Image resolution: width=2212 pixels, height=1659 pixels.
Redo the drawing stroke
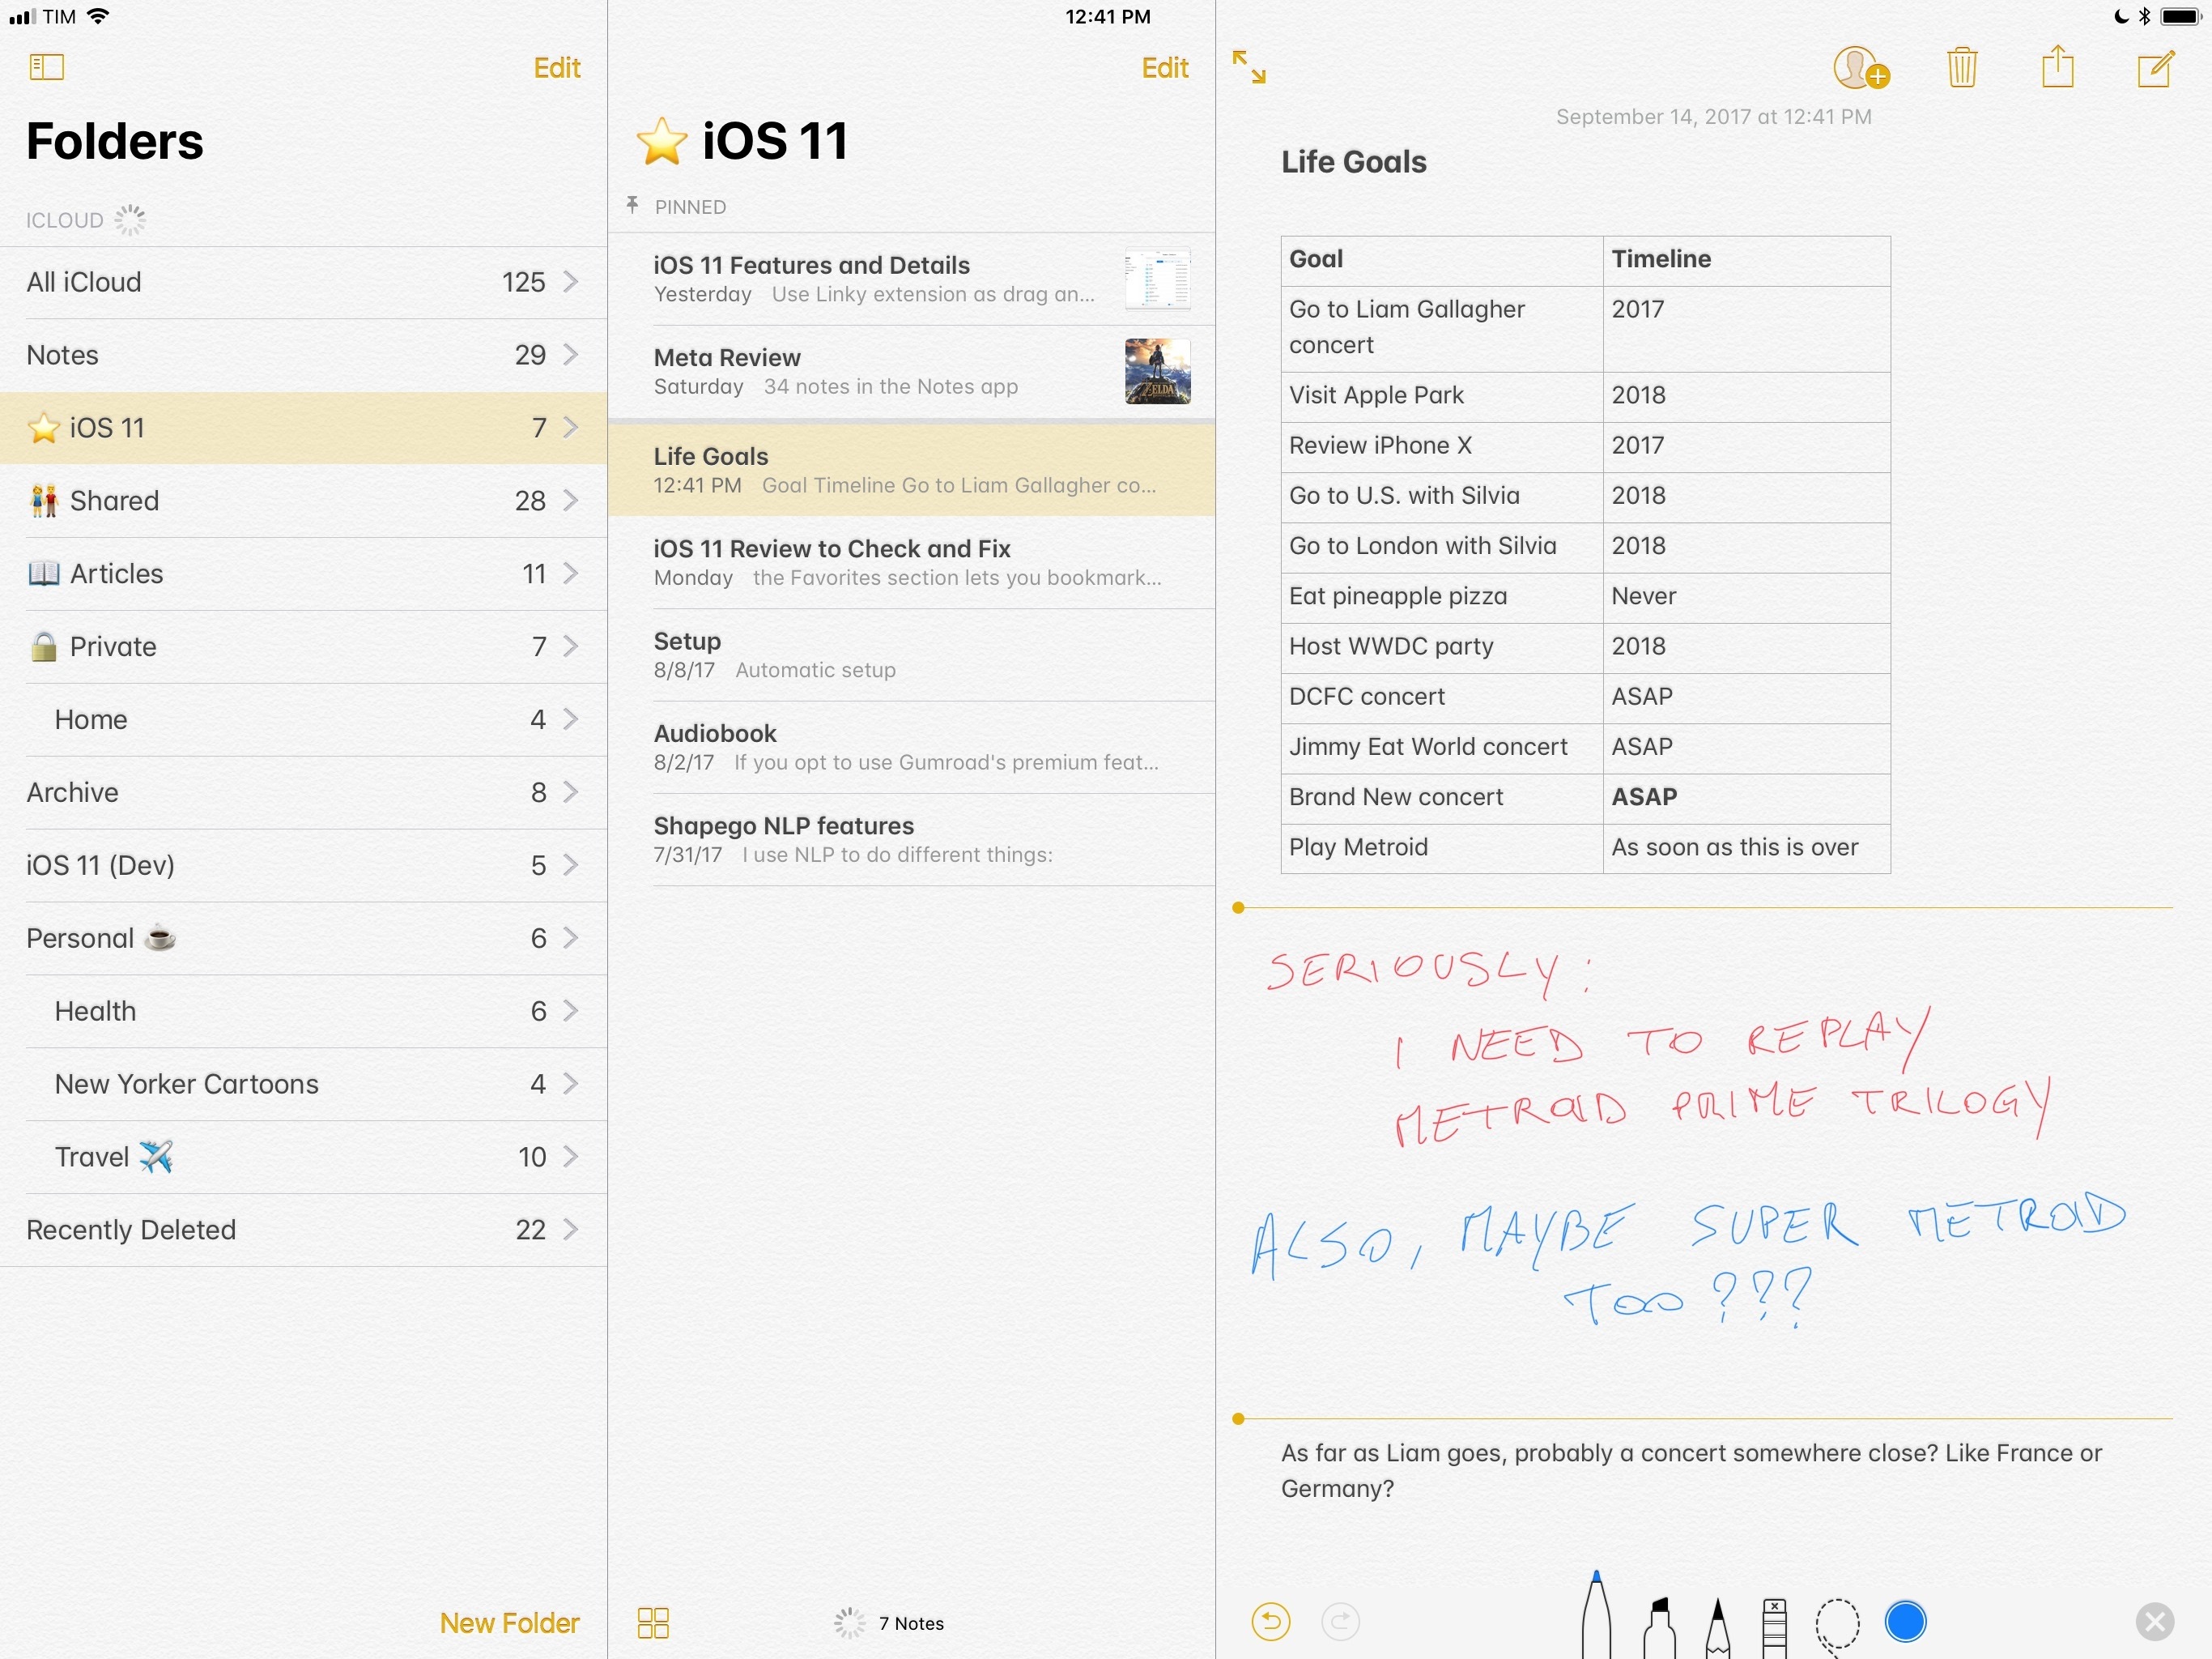point(1341,1622)
